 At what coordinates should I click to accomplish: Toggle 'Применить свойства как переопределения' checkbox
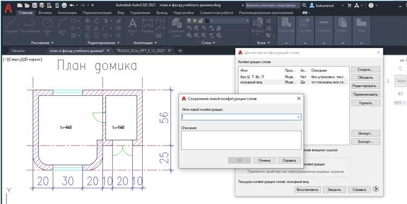tap(245, 172)
